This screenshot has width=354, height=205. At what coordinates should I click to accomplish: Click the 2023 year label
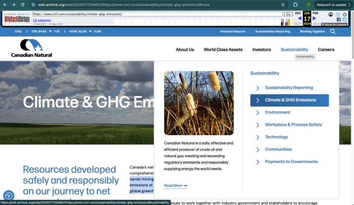pos(297,24)
